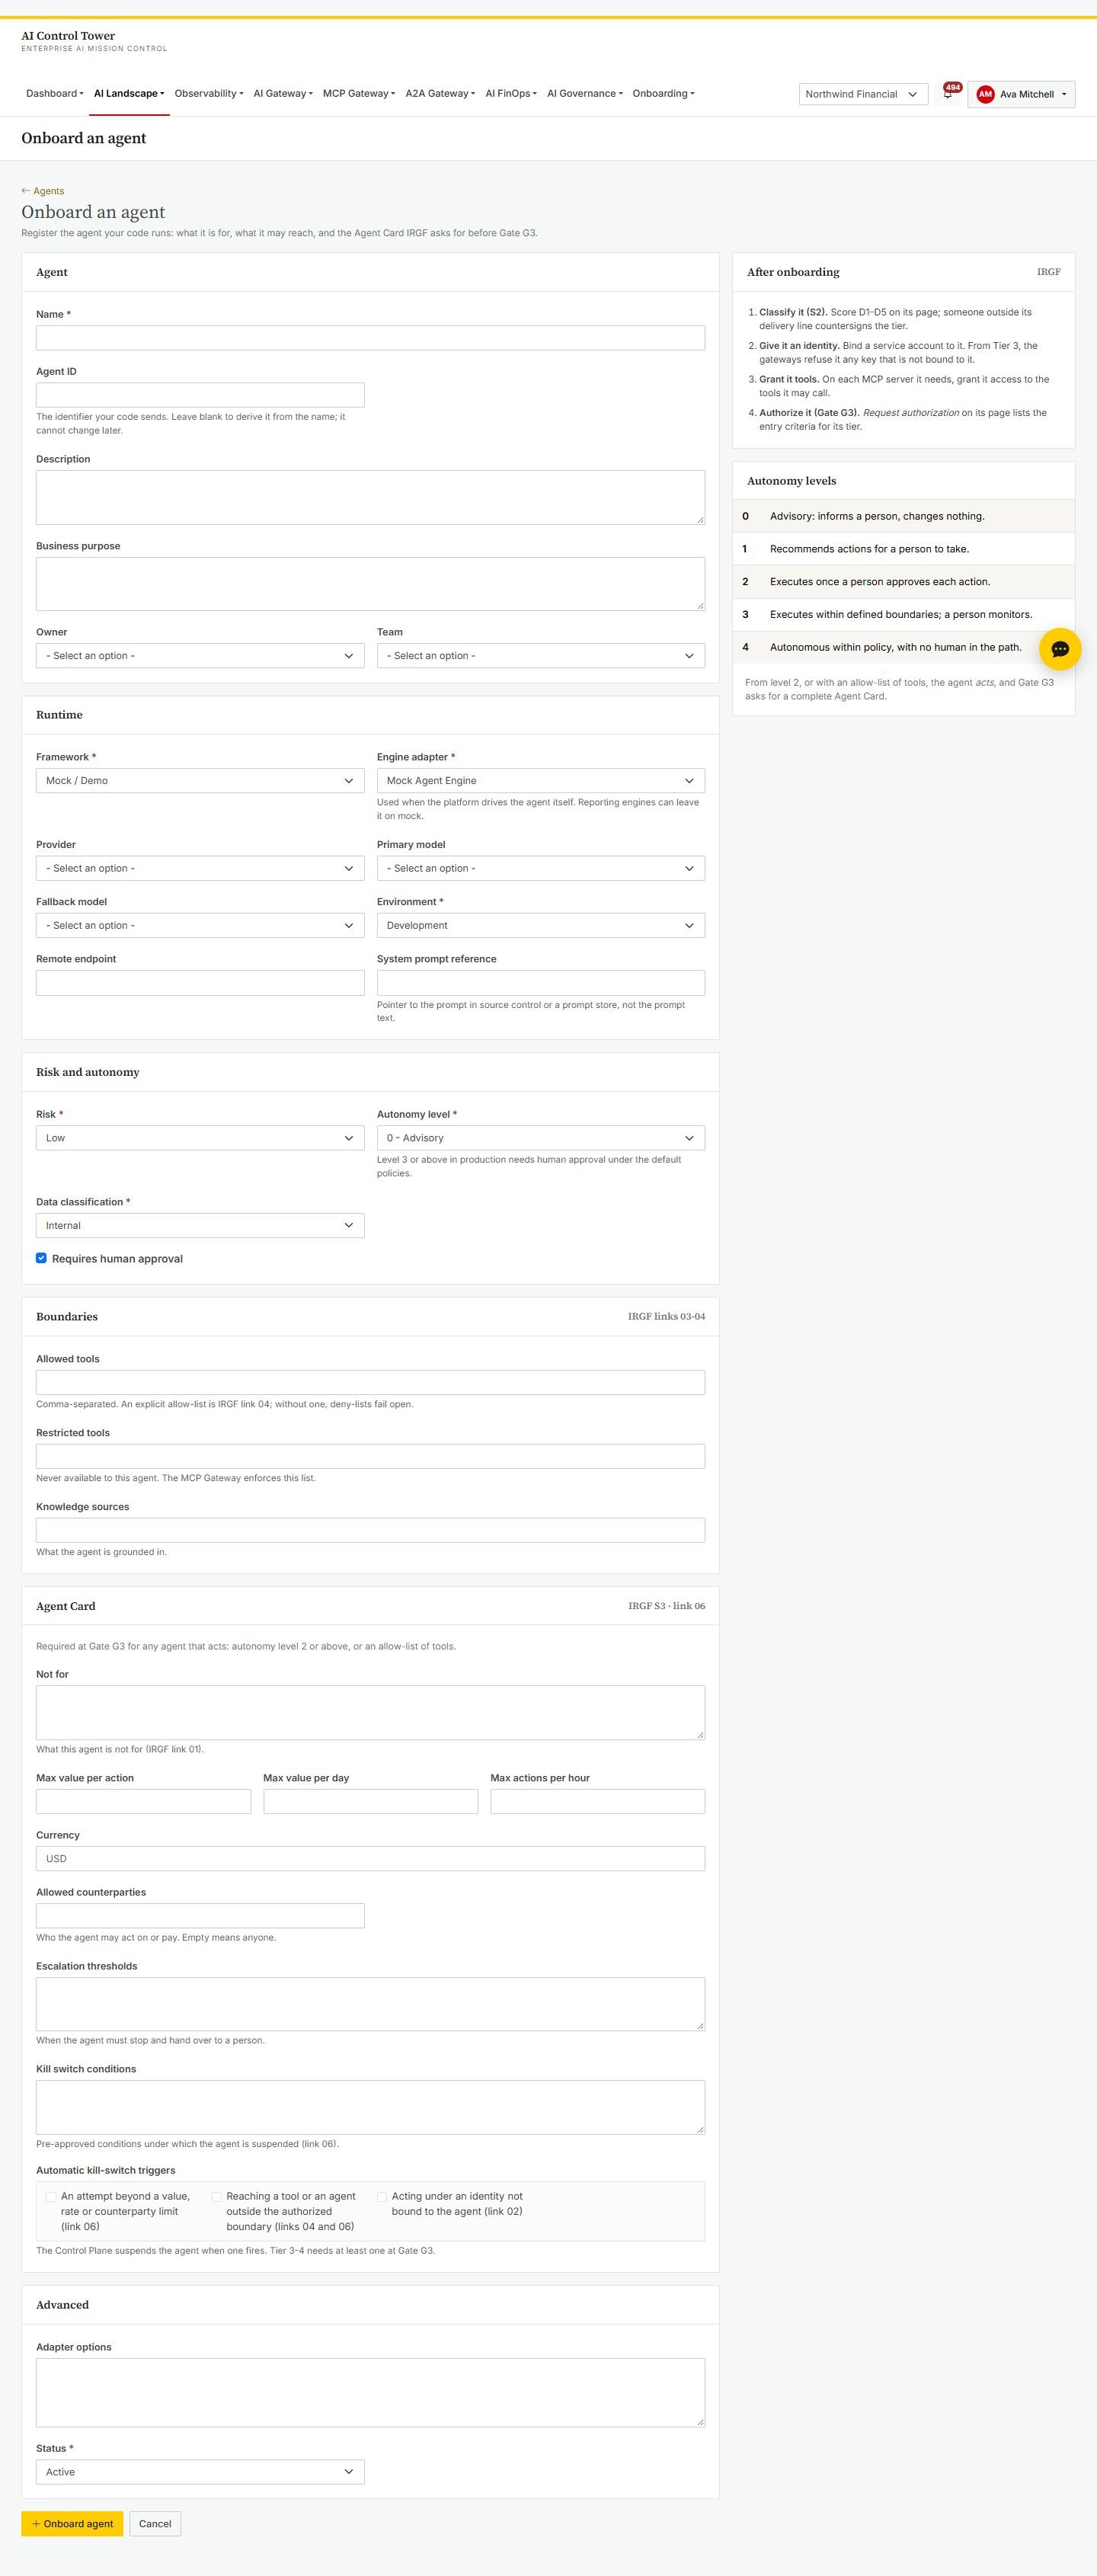The width and height of the screenshot is (1097, 2576).
Task: Open the Data classification dropdown
Action: pos(200,1225)
